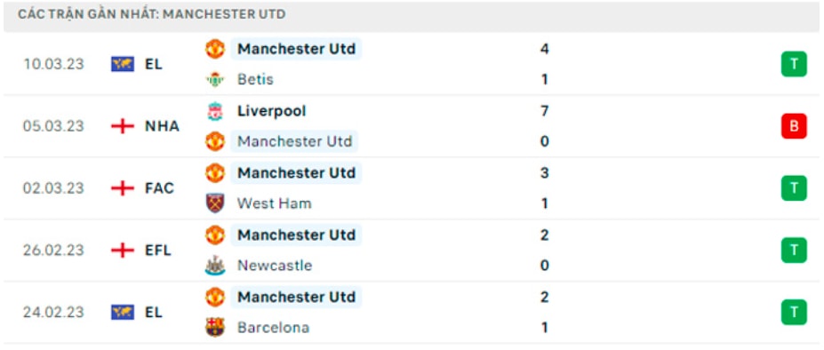Click green T badge for Betis match

(794, 64)
